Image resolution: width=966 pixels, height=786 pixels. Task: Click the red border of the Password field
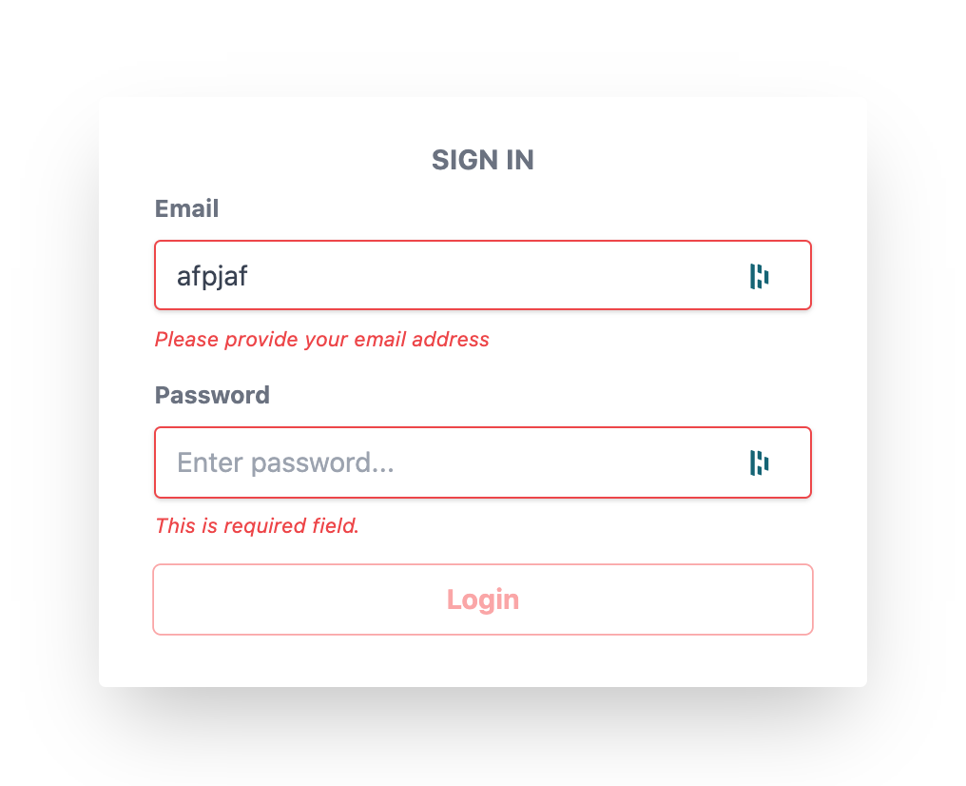coord(482,428)
